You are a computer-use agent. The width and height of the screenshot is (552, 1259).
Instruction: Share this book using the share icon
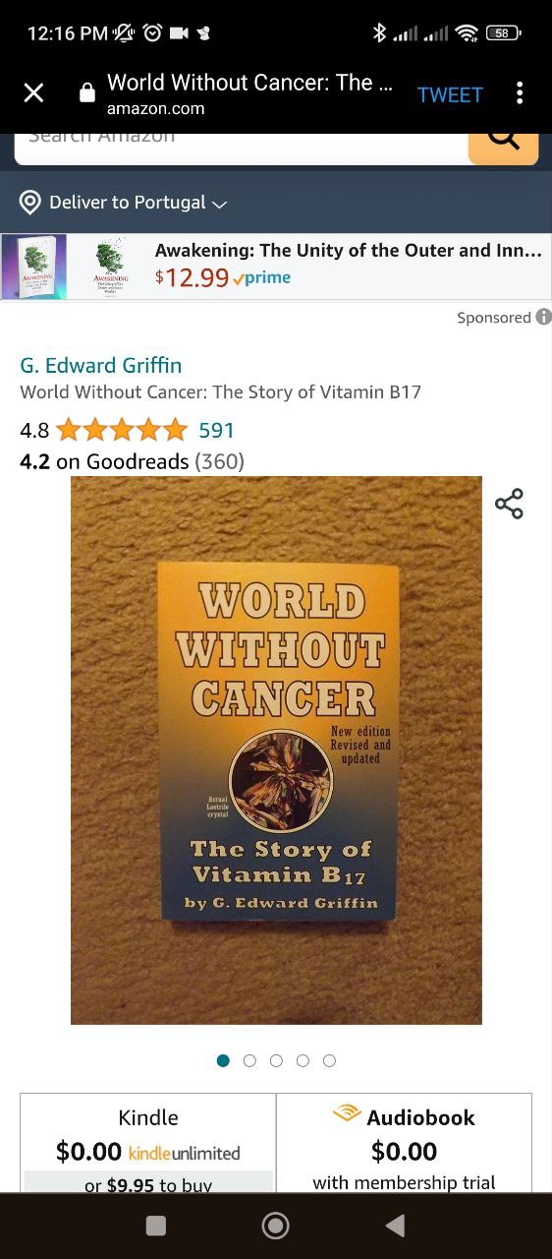pos(509,504)
